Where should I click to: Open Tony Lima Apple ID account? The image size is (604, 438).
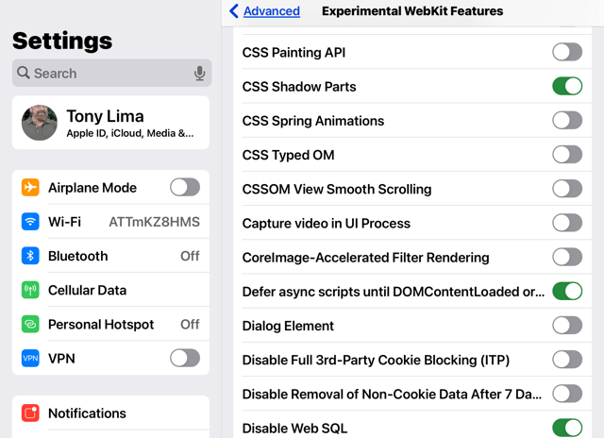tap(111, 123)
